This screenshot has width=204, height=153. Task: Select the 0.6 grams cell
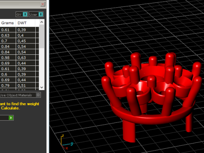click(x=8, y=74)
